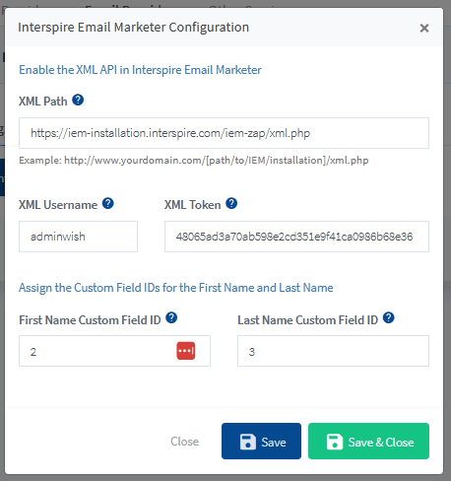Click the dialog title Interspire Email Marketer Configuration
451x481 pixels.
coord(133,28)
